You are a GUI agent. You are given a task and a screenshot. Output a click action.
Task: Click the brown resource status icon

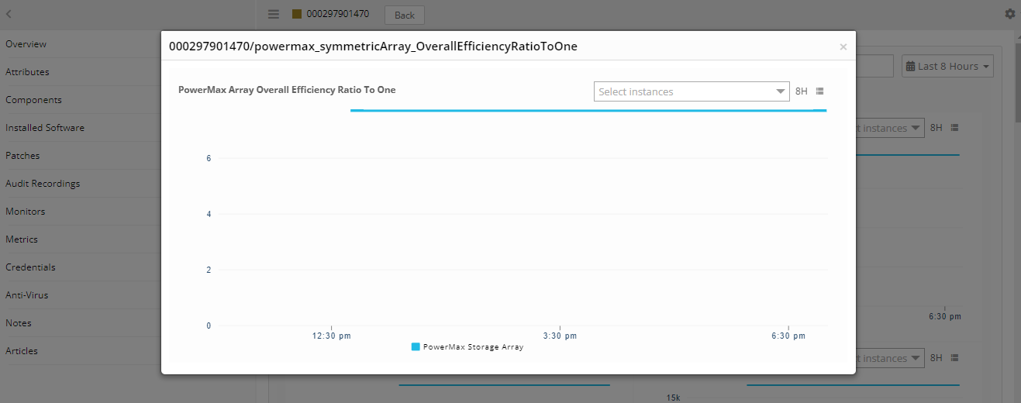coord(296,14)
